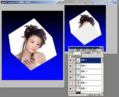Hide layer 图层 1 via its eye icon
The image size is (119, 97).
click(71, 89)
